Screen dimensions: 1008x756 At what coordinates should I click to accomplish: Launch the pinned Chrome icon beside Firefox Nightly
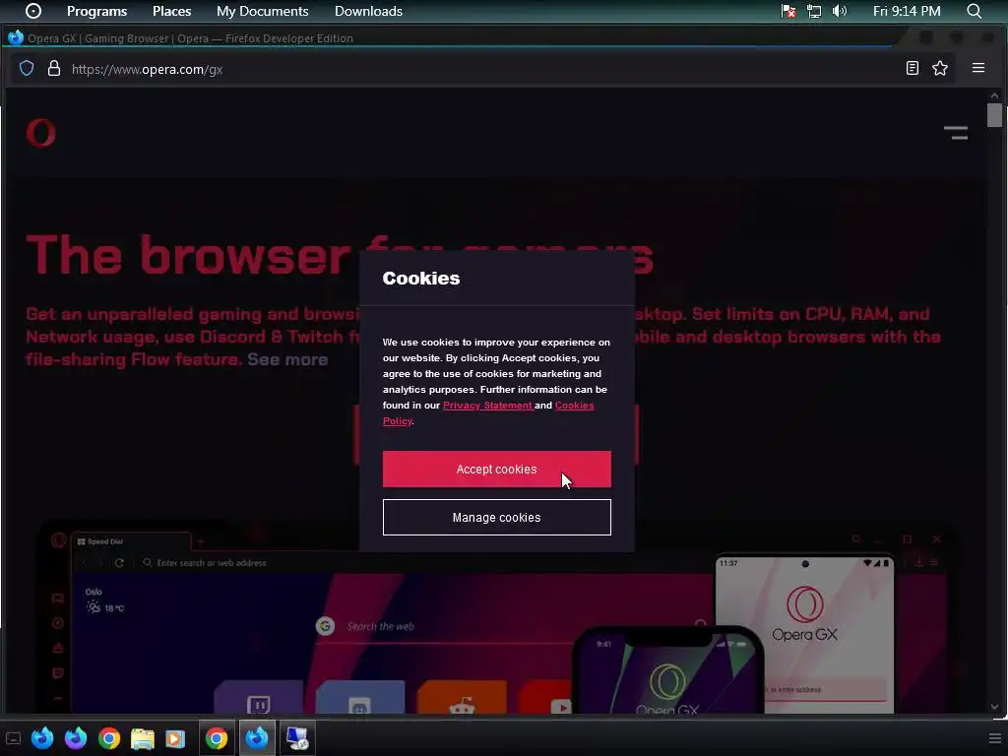108,738
